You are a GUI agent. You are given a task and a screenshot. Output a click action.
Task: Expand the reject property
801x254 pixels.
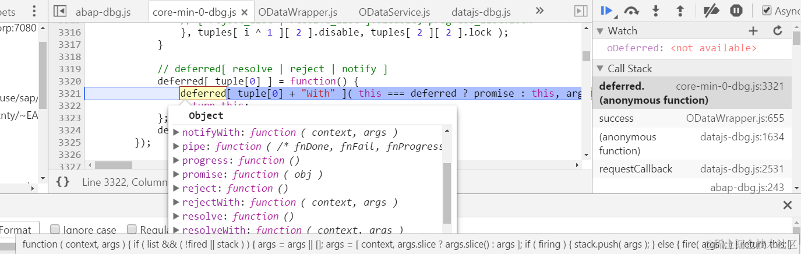177,188
